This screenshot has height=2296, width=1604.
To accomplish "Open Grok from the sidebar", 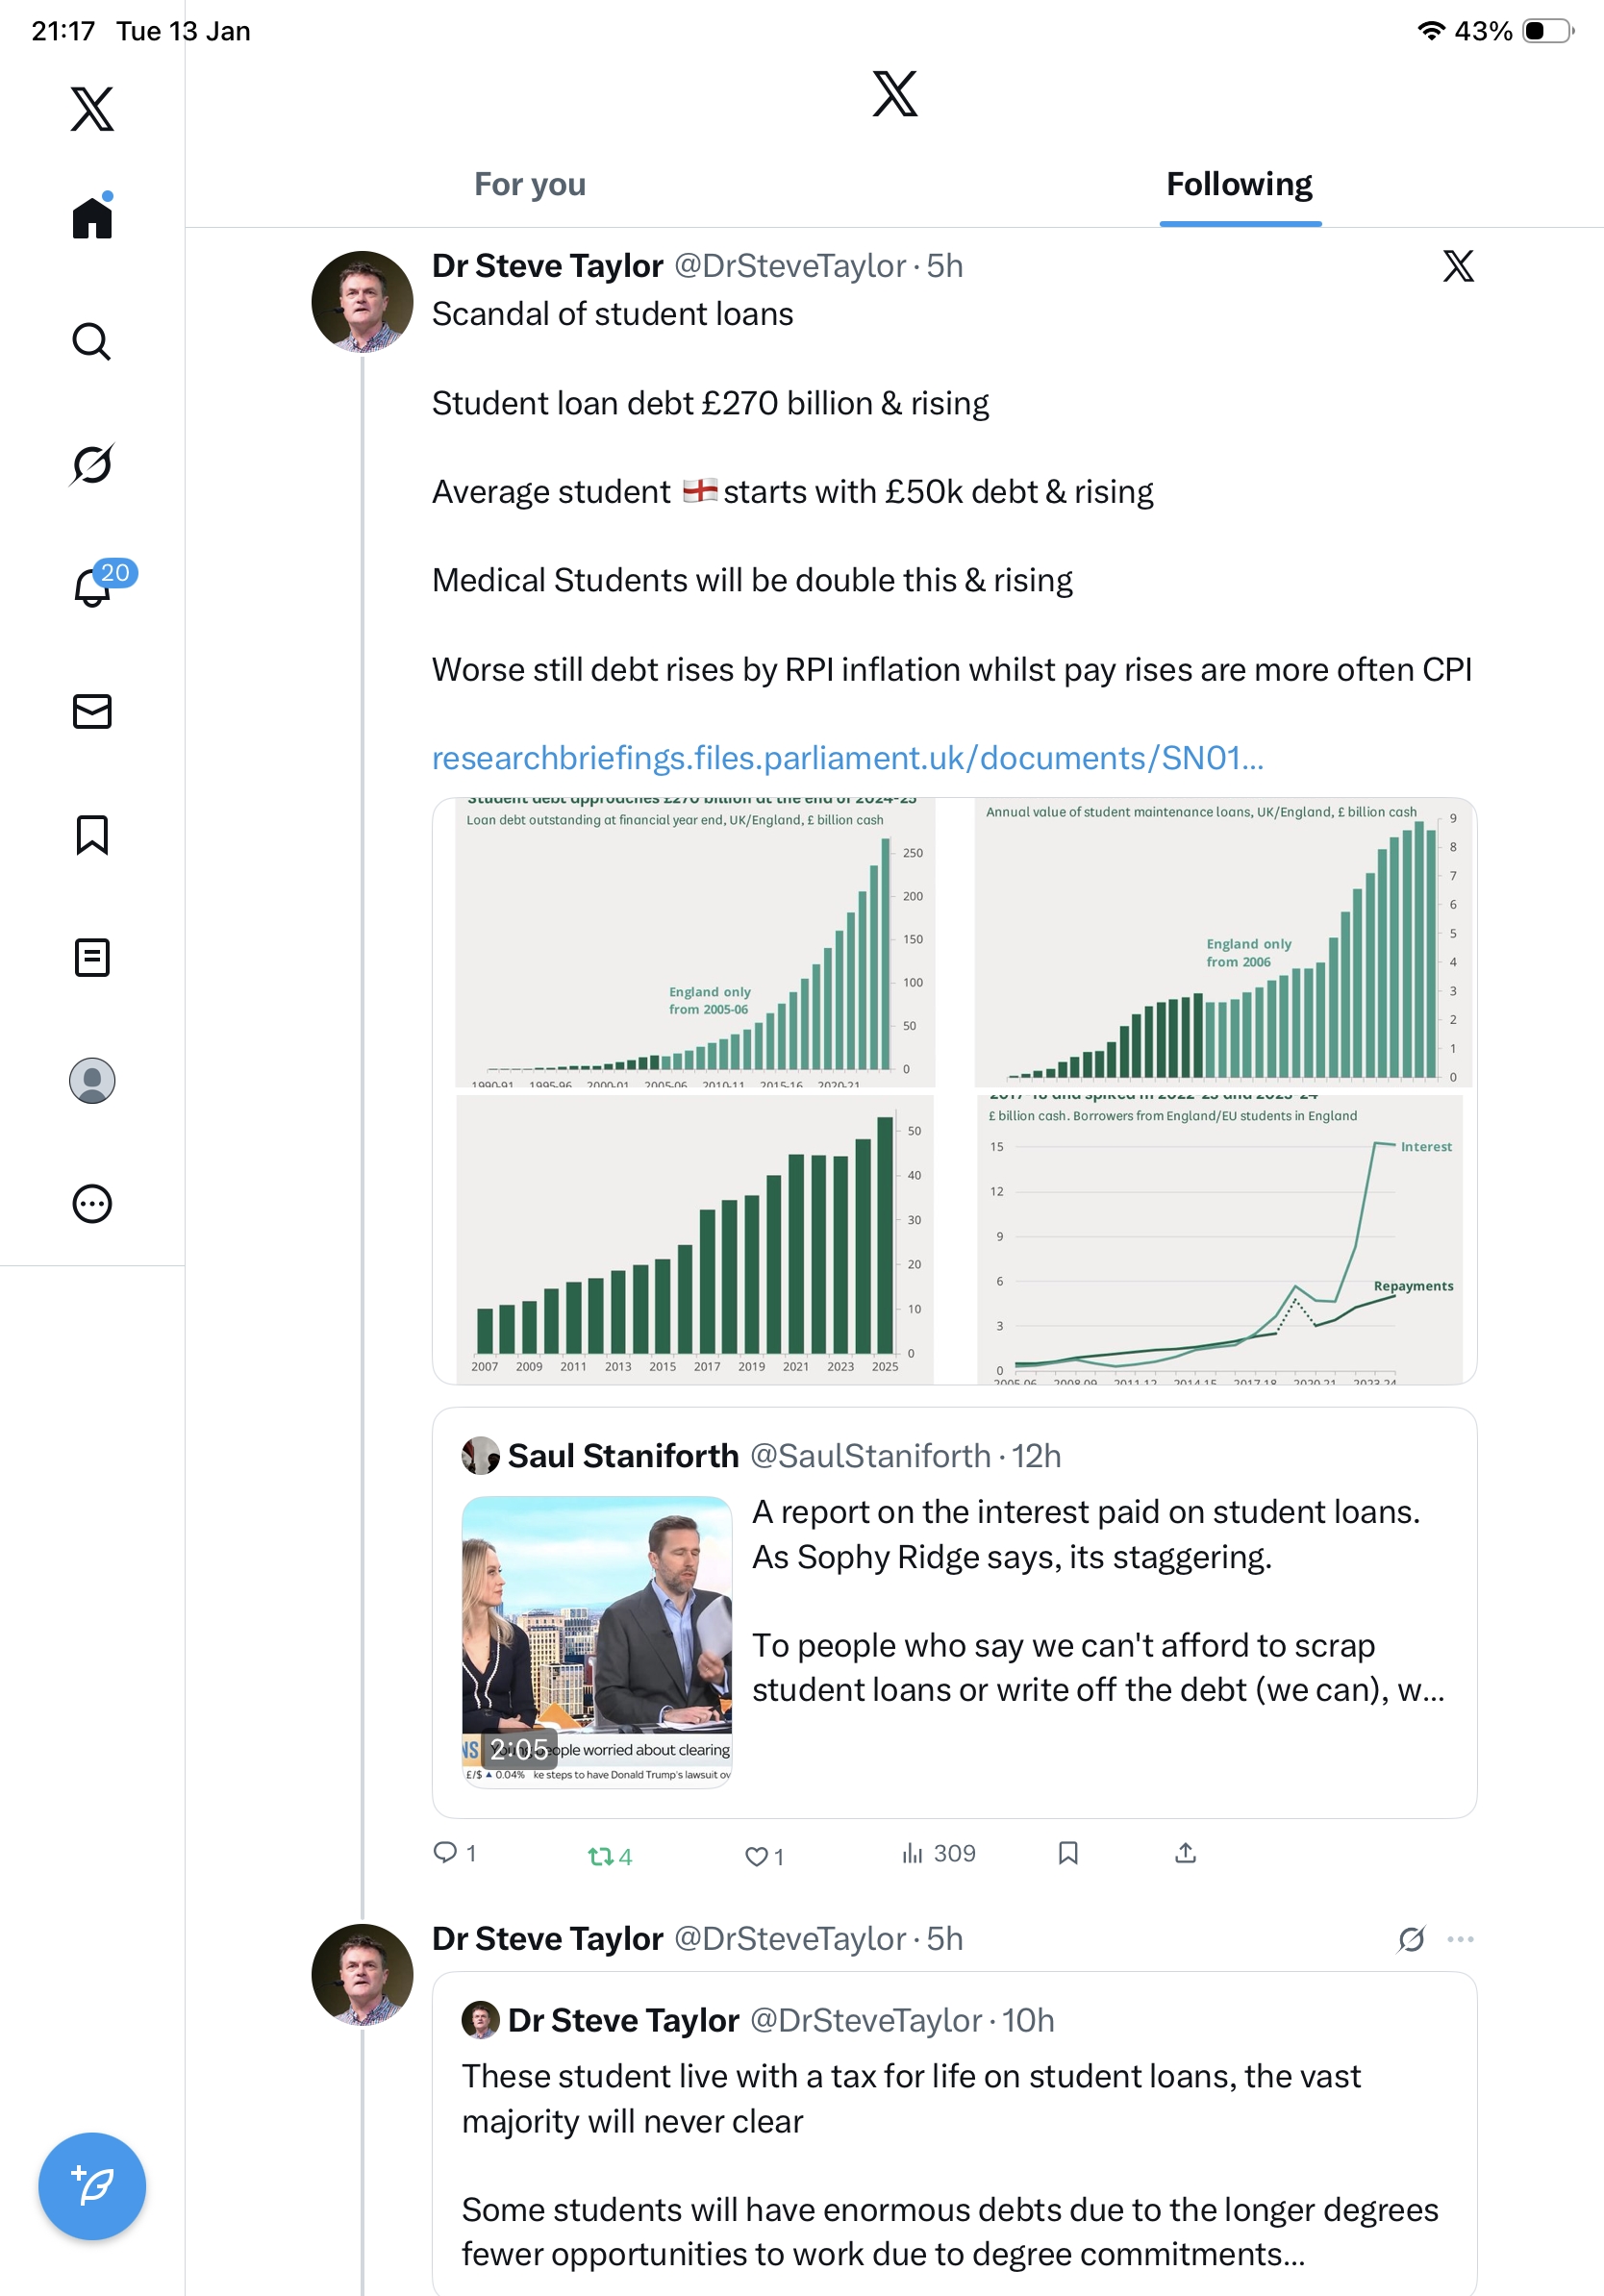I will [92, 464].
